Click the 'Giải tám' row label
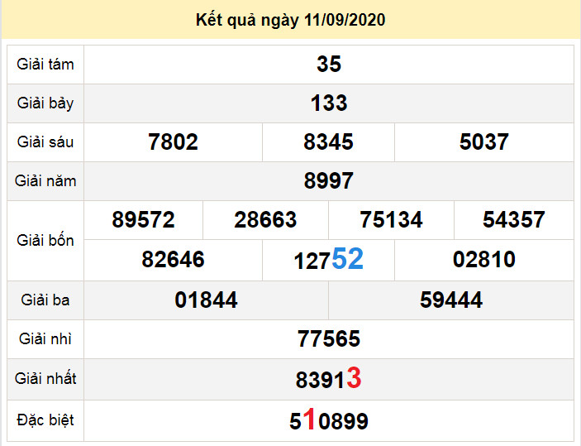Image resolution: width=581 pixels, height=446 pixels. click(x=45, y=65)
